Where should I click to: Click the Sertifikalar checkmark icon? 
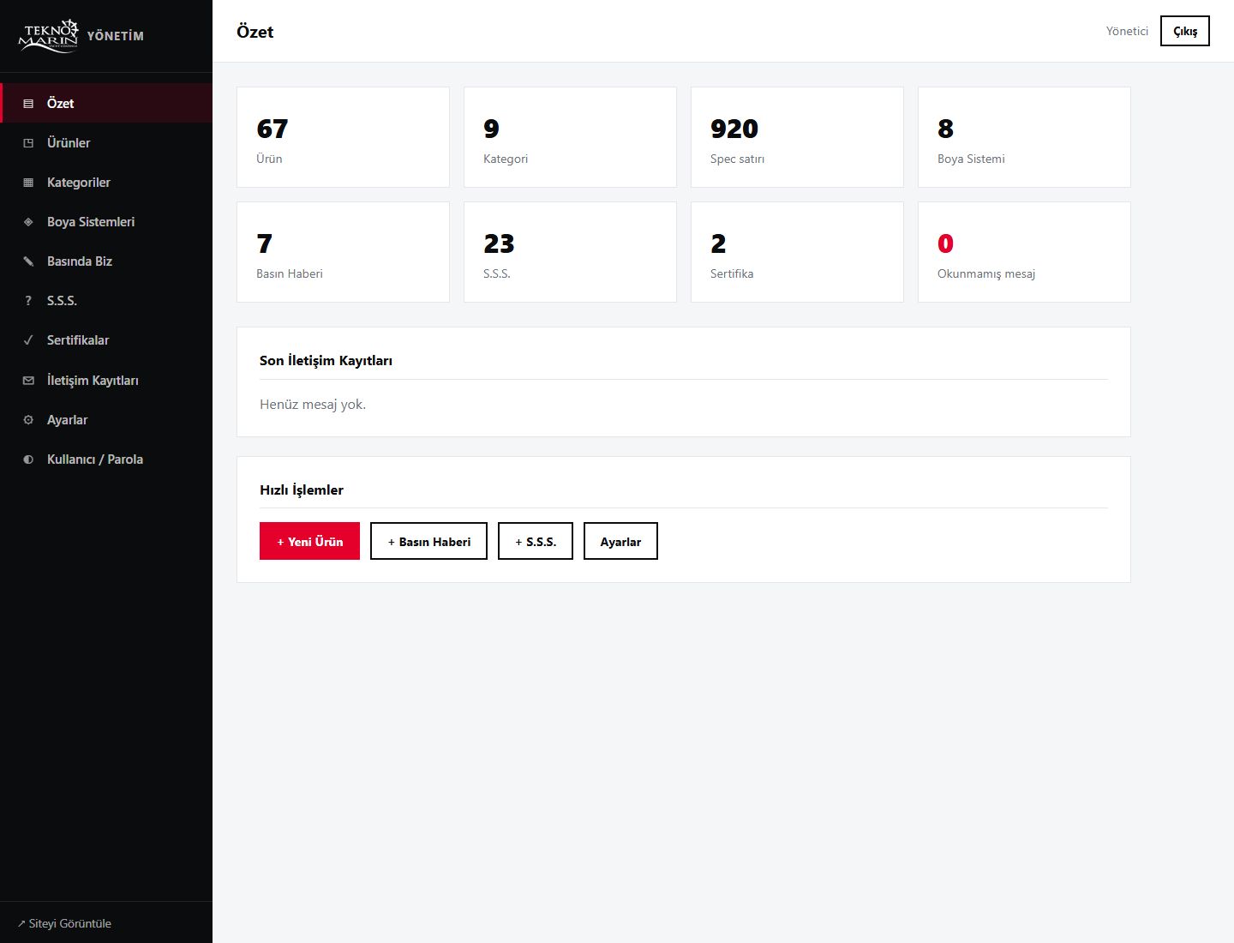[x=28, y=340]
